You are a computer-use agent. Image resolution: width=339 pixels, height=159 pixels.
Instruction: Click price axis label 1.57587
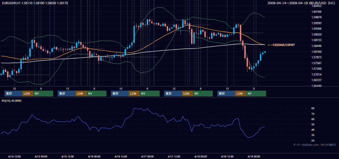316,63
